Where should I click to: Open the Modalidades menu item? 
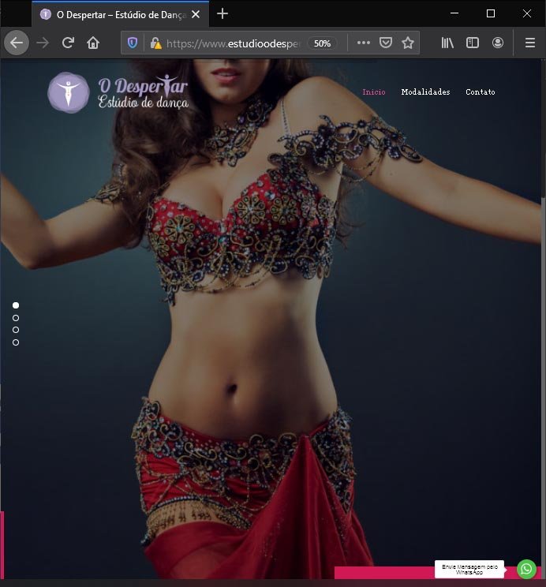pos(425,92)
